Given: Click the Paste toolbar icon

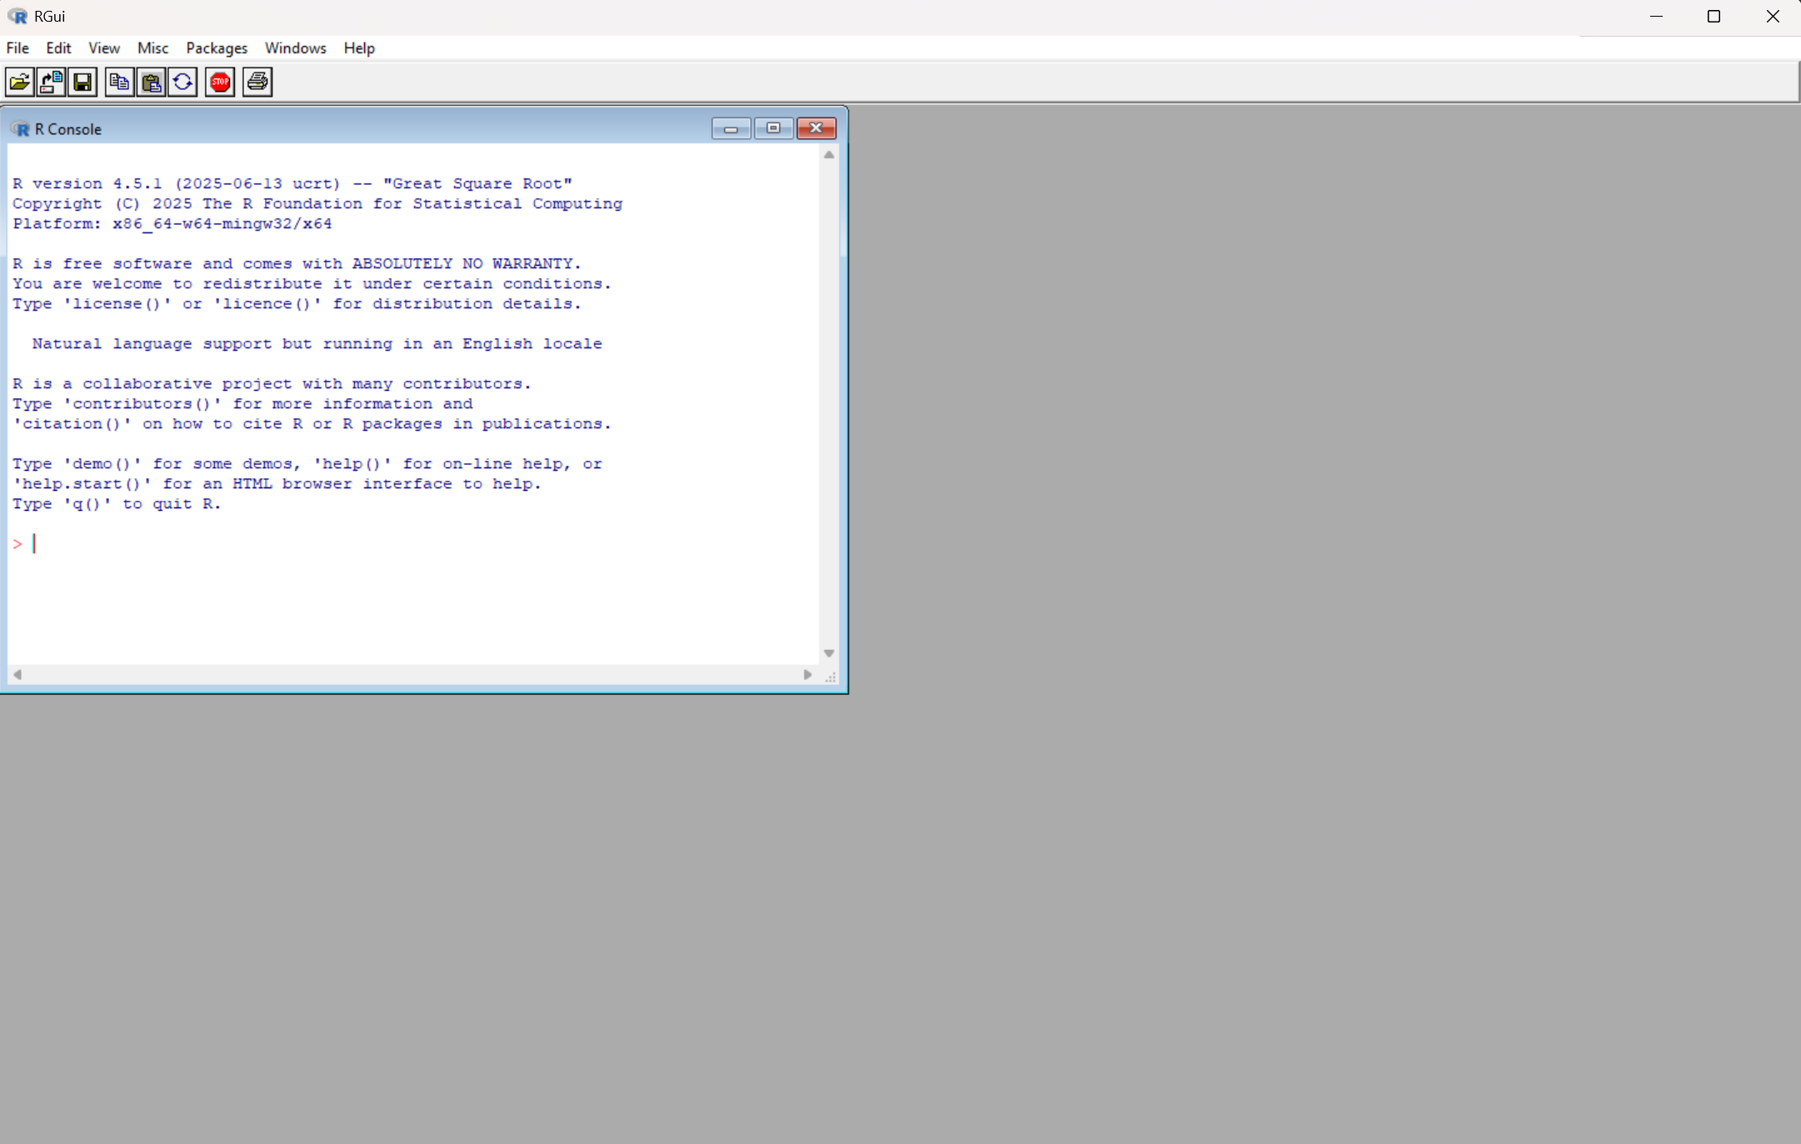Looking at the screenshot, I should (151, 82).
